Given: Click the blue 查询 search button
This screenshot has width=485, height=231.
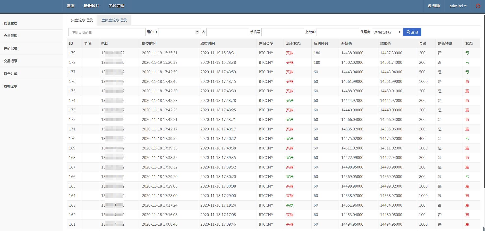Looking at the screenshot, I should click(412, 32).
